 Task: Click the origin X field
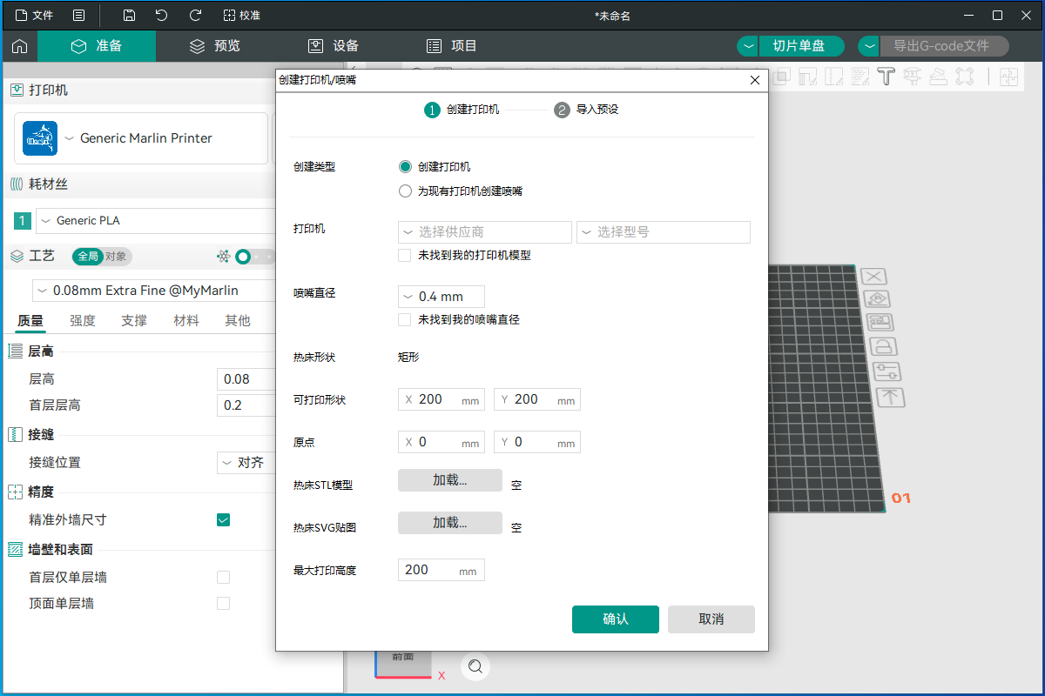(x=442, y=442)
